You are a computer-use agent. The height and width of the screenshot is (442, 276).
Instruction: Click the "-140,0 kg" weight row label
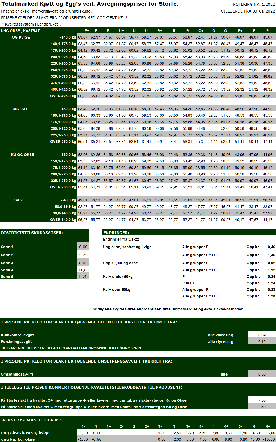68,37
